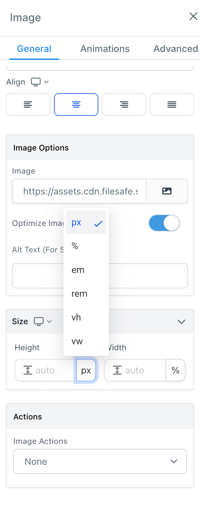Open the Image Actions dropdown

100,461
